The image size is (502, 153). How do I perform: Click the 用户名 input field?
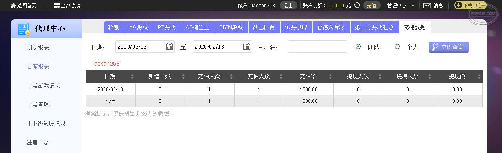(318, 47)
